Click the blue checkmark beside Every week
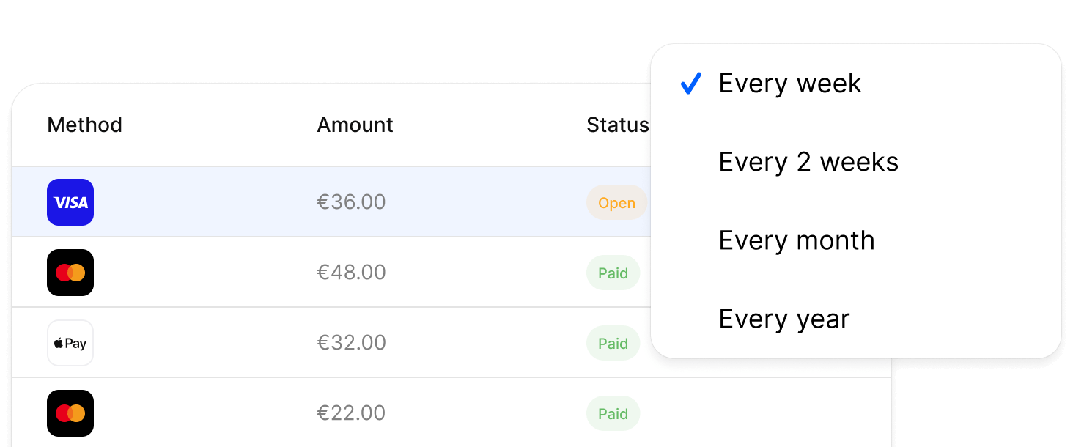This screenshot has width=1073, height=447. [691, 84]
